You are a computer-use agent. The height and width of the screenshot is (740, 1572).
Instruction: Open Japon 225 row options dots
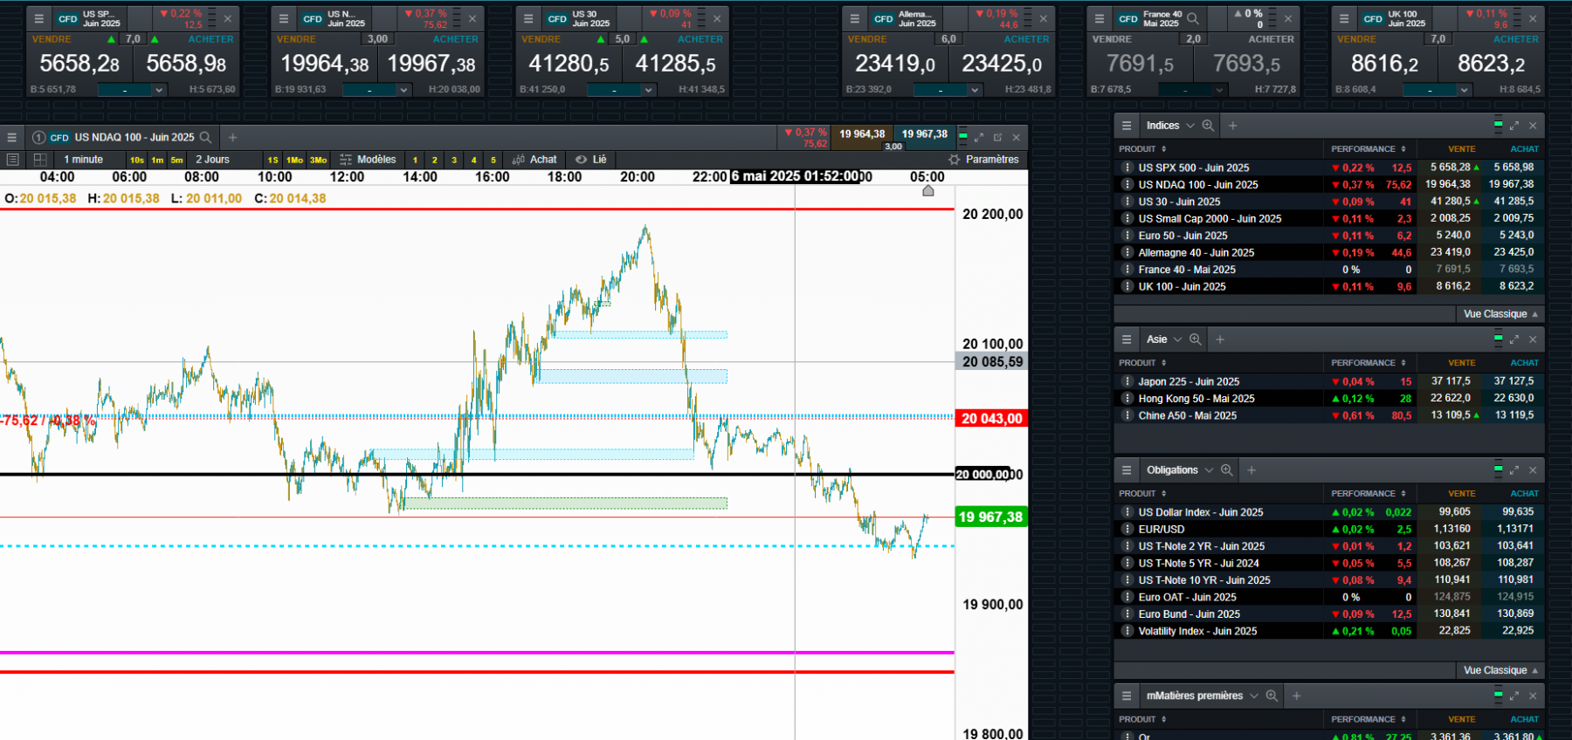(x=1127, y=381)
